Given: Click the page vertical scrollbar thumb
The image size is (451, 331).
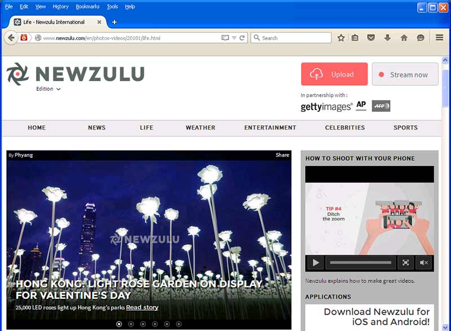Looking at the screenshot, I should coord(445,89).
